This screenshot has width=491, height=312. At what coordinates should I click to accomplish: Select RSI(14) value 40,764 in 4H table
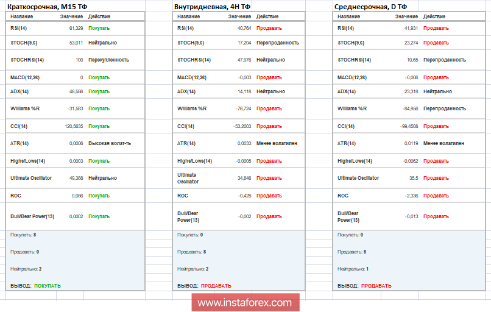pos(244,28)
